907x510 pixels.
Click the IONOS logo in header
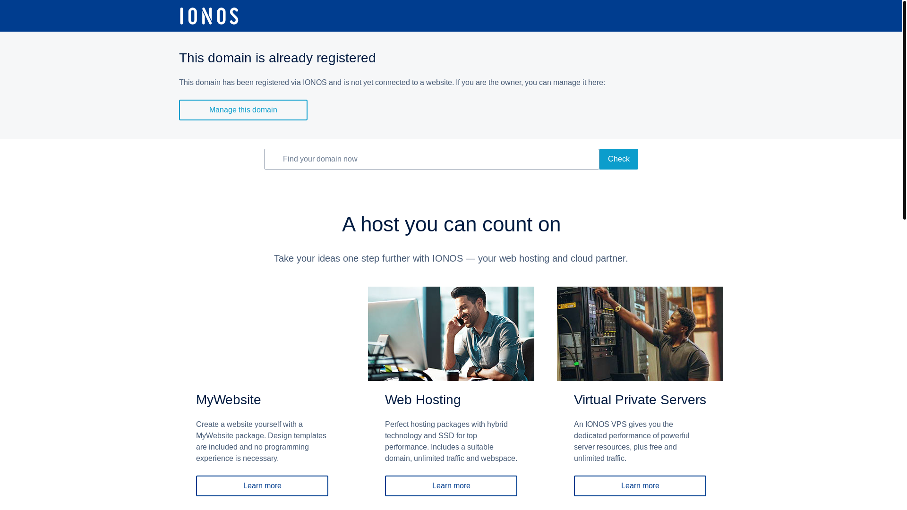point(209,16)
